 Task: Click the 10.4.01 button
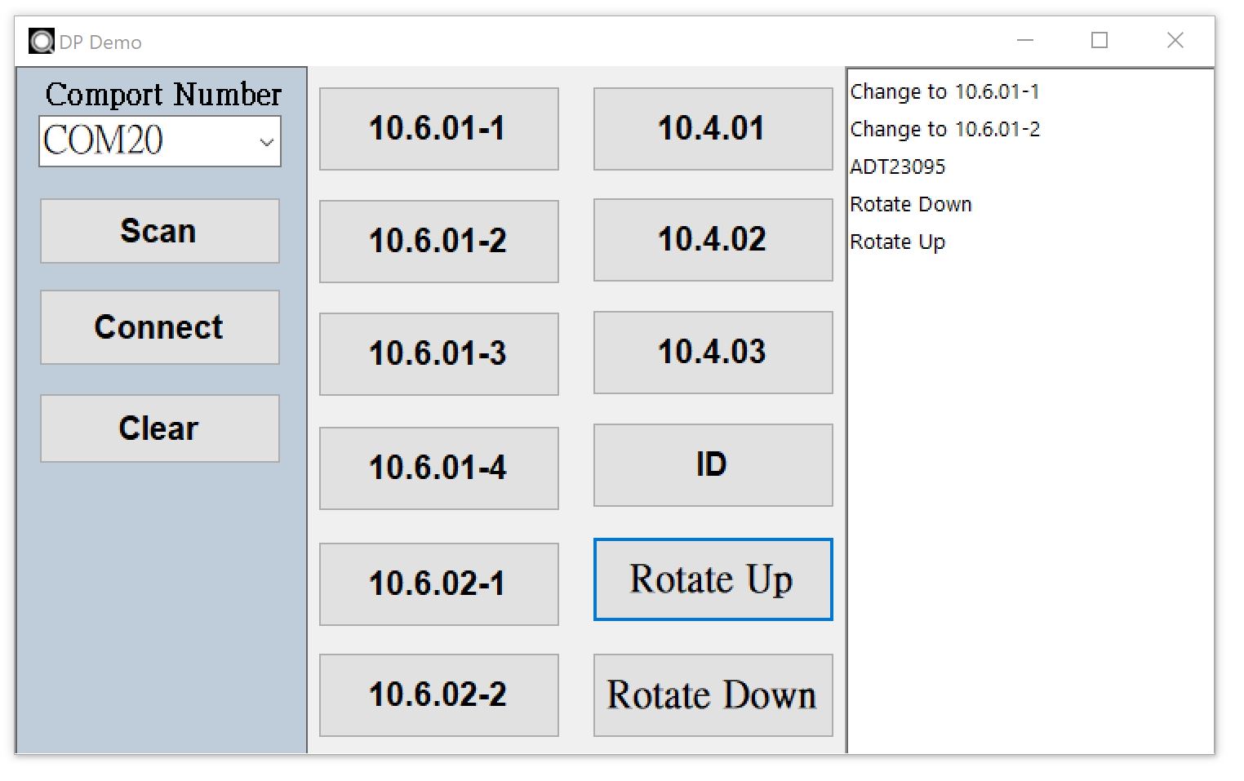click(713, 129)
